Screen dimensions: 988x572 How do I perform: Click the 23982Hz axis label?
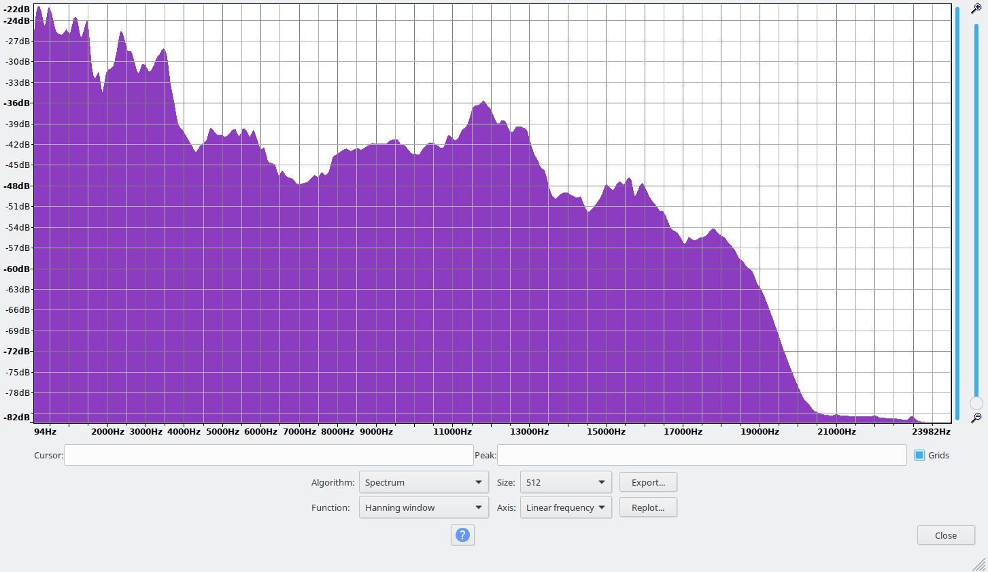(931, 431)
